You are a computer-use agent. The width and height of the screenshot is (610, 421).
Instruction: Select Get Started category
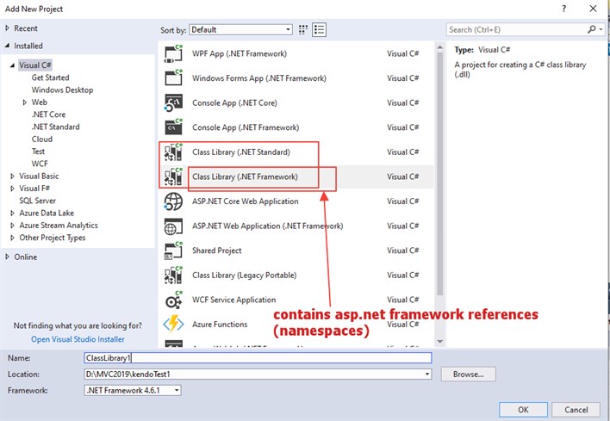tap(51, 77)
